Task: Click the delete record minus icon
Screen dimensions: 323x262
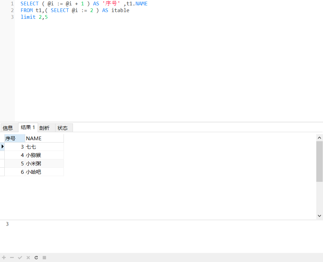Action: tap(12, 258)
